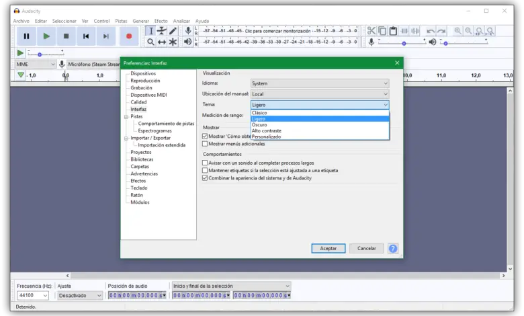The image size is (524, 316).
Task: Click the Paste clipboard icon
Action: (x=393, y=31)
